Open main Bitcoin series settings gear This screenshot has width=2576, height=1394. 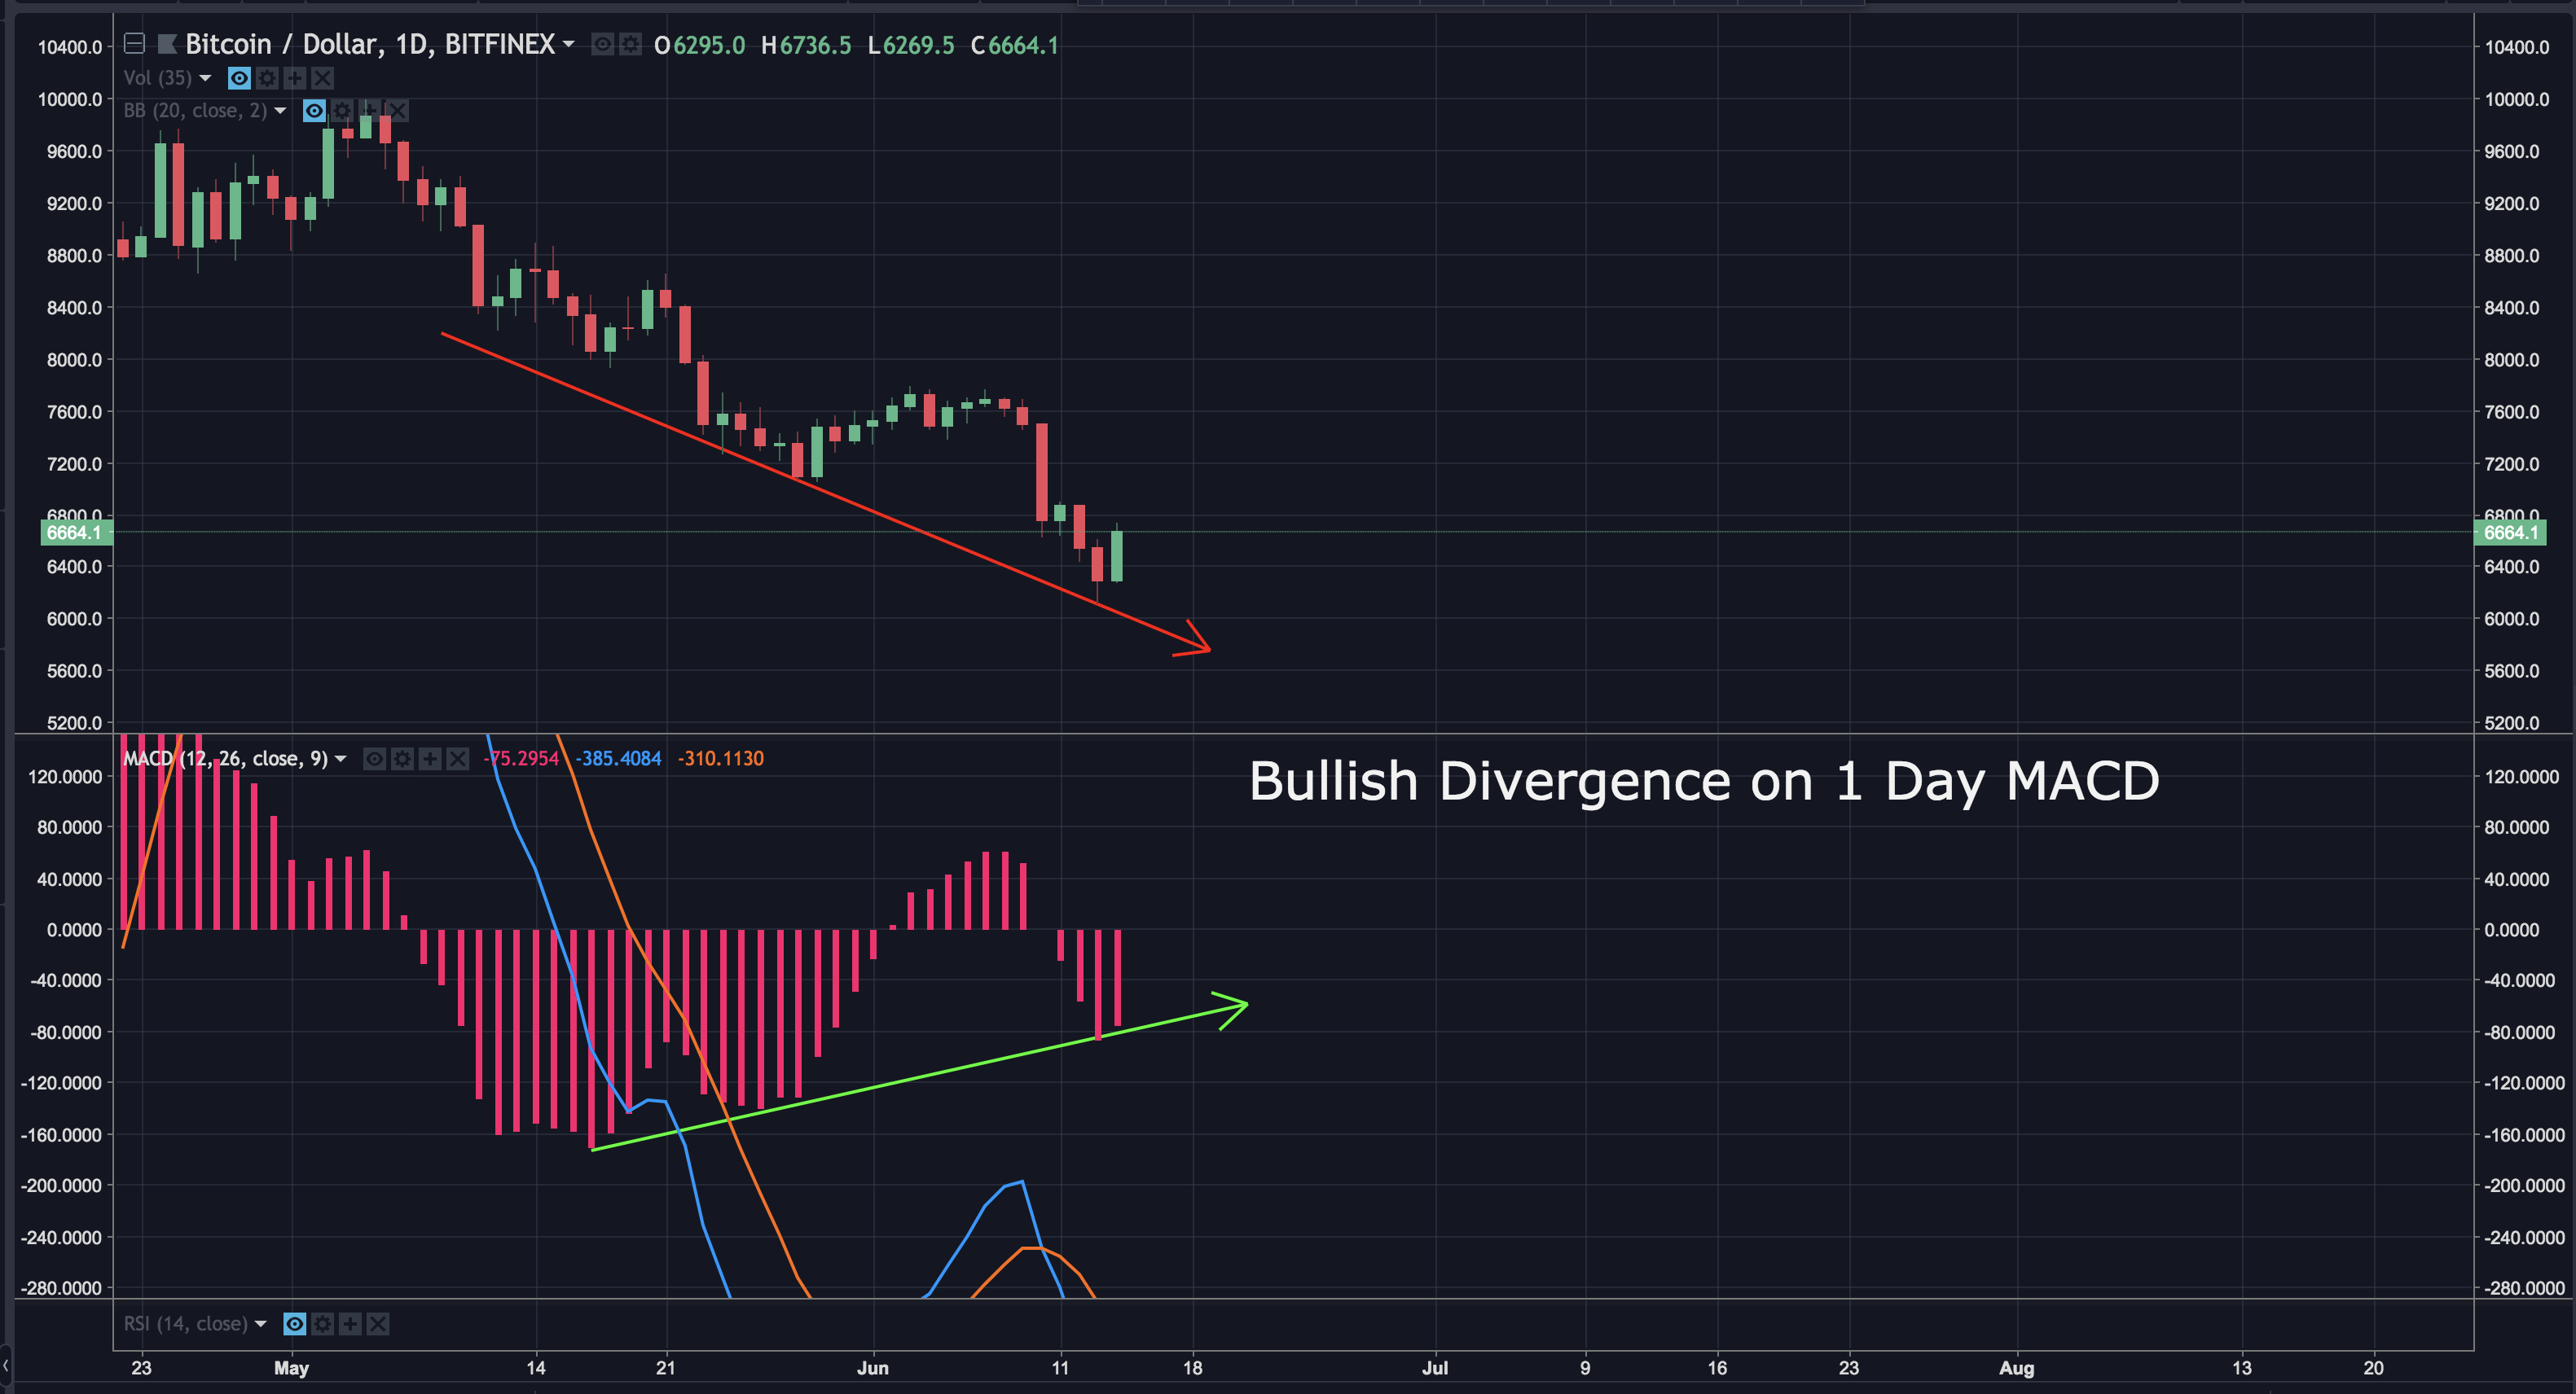[x=630, y=45]
